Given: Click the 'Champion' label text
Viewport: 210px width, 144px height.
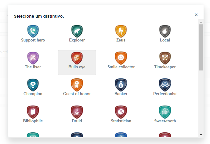Looking at the screenshot, I should pyautogui.click(x=33, y=94).
